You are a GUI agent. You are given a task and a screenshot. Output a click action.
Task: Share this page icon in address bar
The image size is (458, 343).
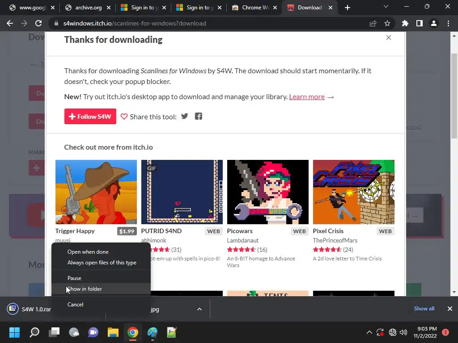[x=373, y=23]
